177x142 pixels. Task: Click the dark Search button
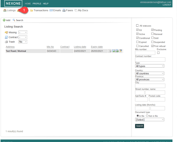pyautogui.click(x=139, y=126)
